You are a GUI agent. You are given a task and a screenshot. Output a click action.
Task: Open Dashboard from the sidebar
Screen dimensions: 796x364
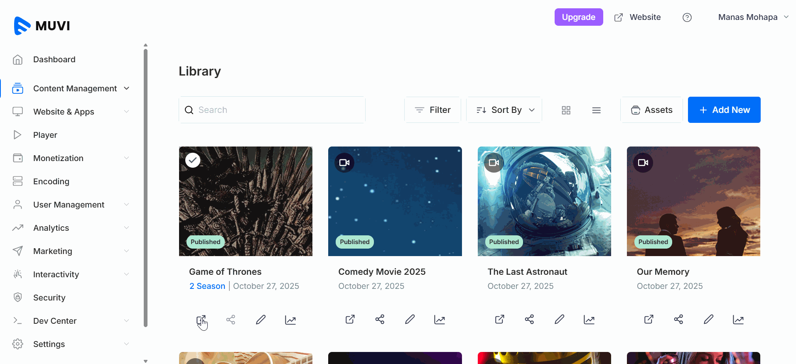(54, 59)
